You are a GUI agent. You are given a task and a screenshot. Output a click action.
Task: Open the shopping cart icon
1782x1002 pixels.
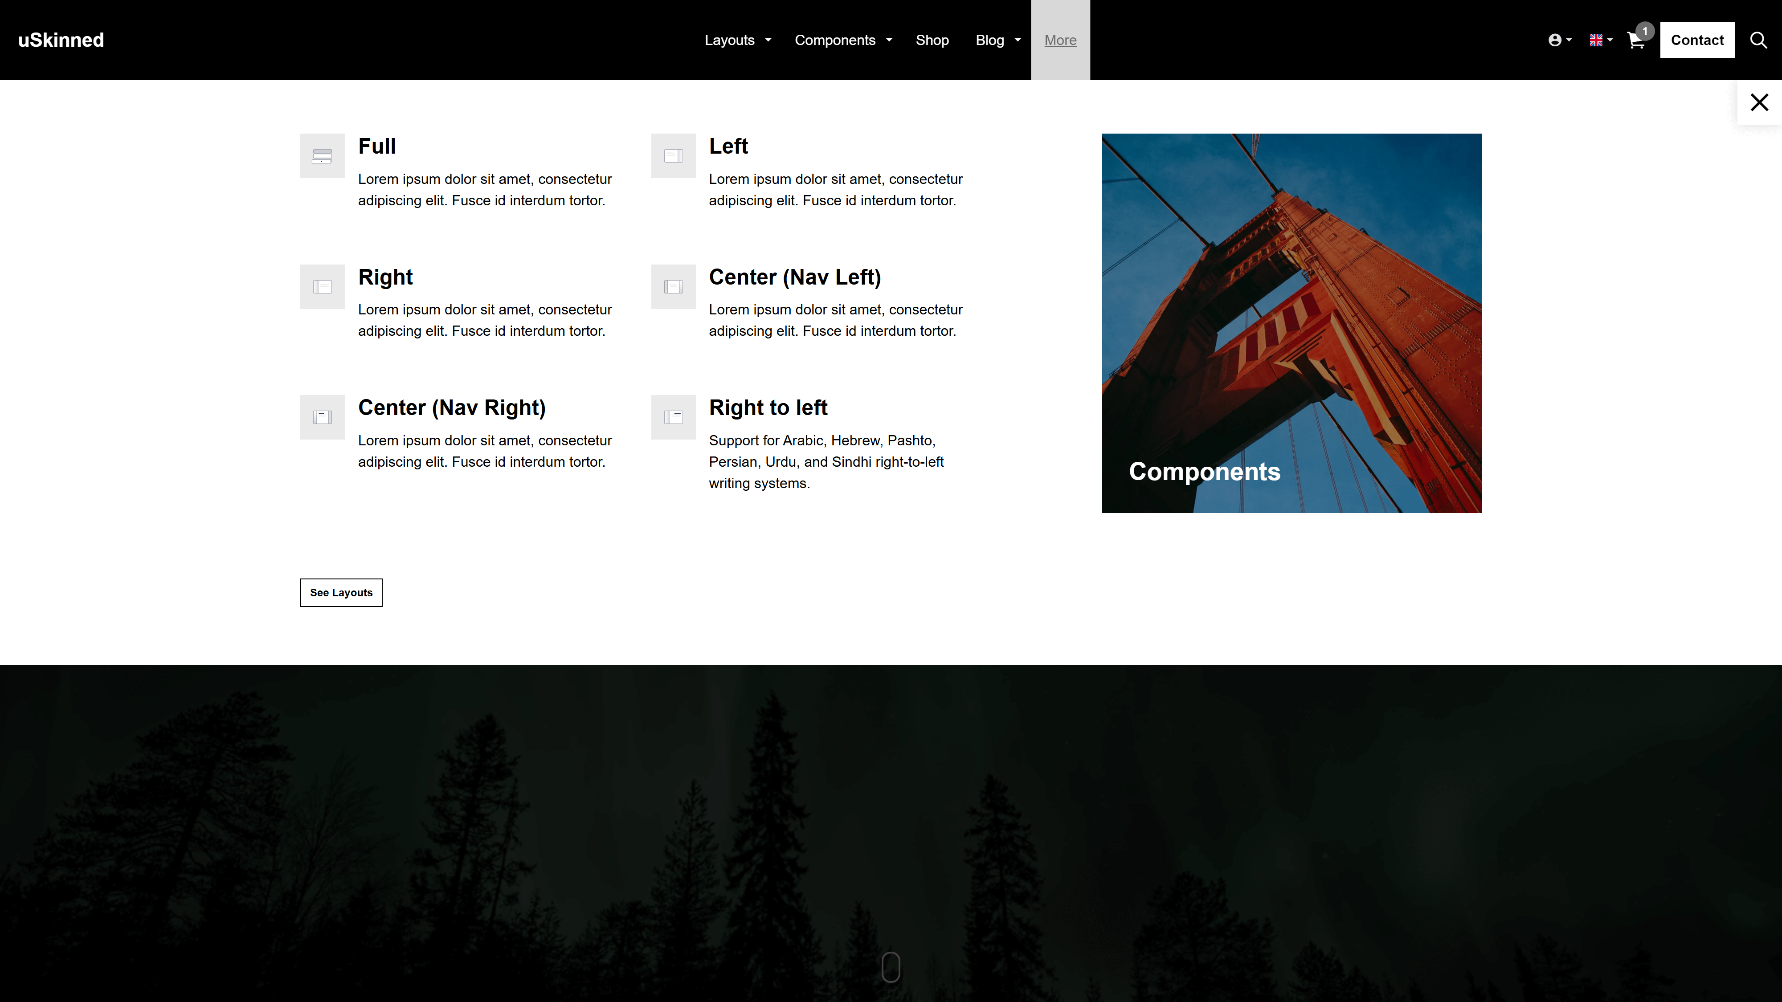[x=1636, y=40]
